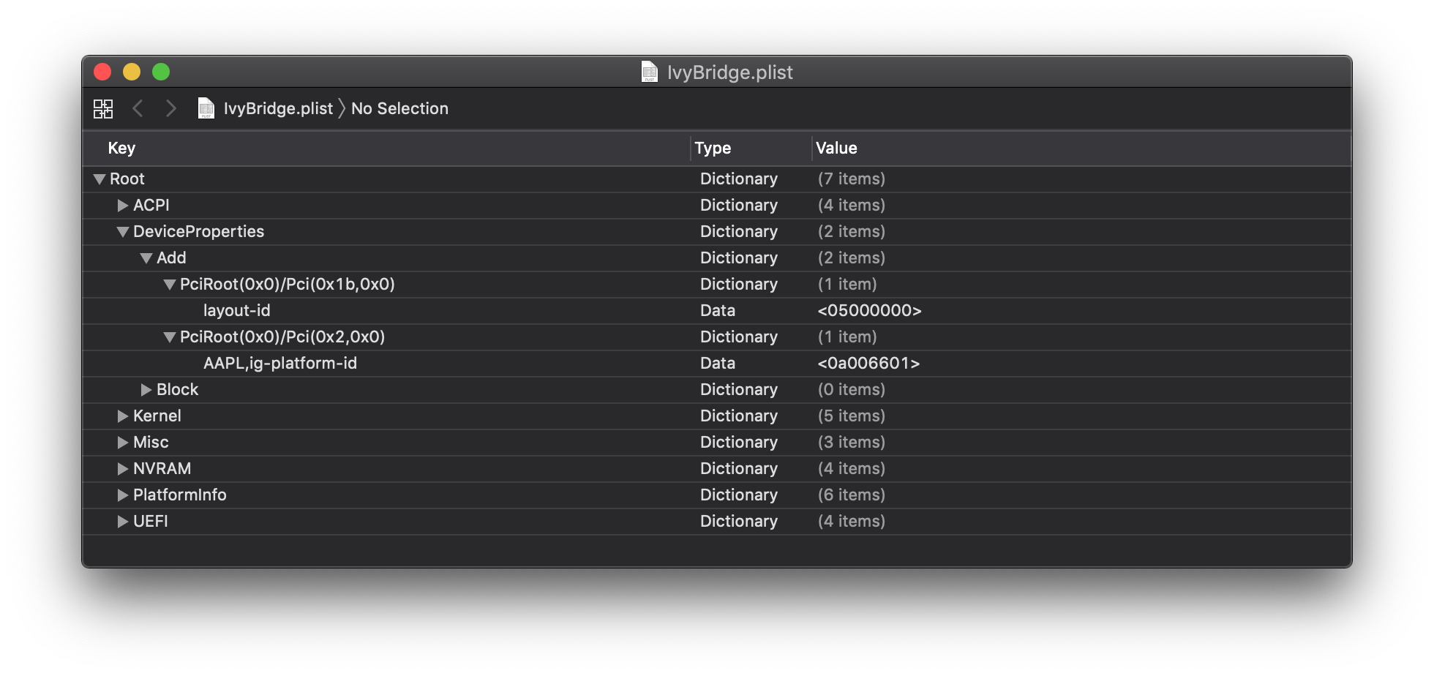Zoom the window with the green button

[x=161, y=72]
